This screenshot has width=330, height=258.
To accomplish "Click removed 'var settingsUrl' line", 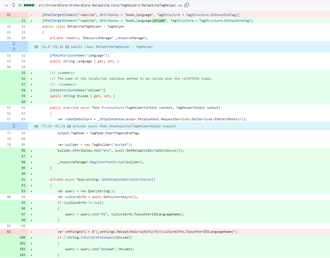I will pyautogui.click(x=147, y=232).
